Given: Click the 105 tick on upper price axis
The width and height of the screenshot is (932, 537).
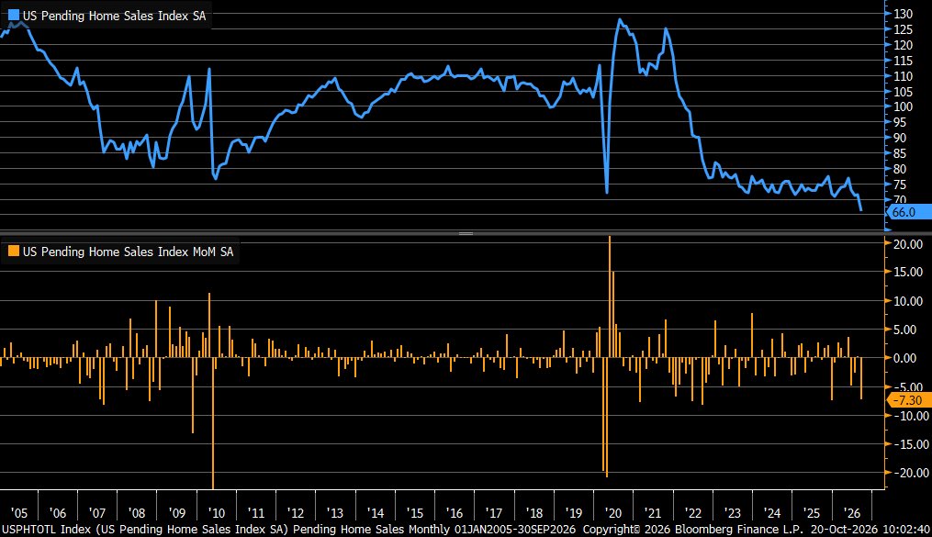Looking at the screenshot, I should [903, 92].
